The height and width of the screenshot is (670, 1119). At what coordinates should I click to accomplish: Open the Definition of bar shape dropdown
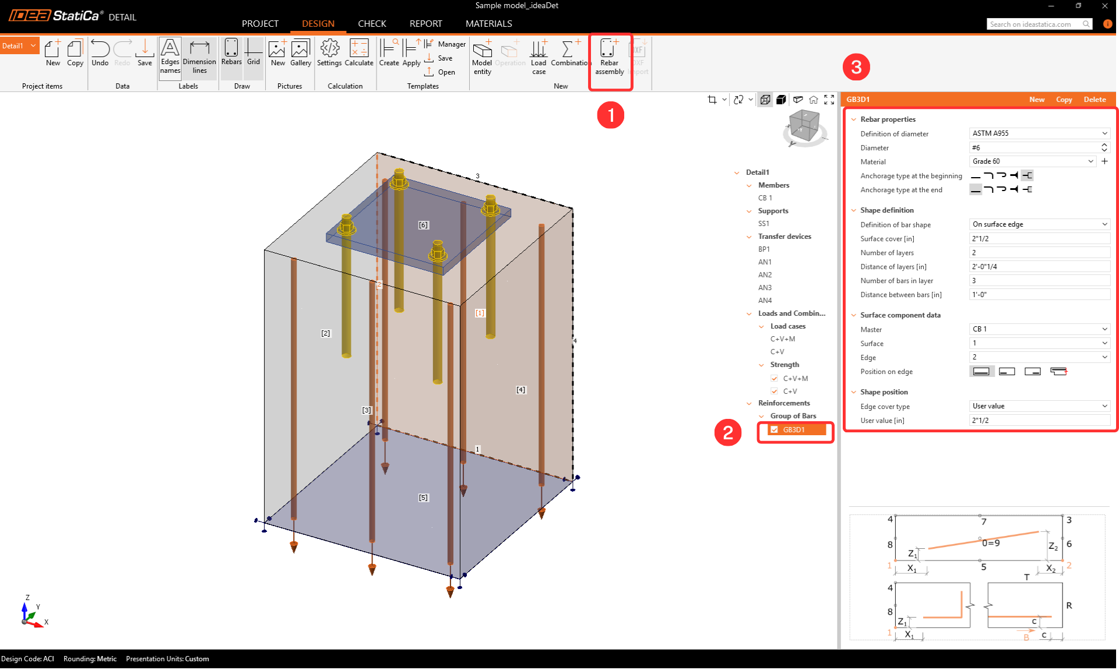coord(1039,224)
